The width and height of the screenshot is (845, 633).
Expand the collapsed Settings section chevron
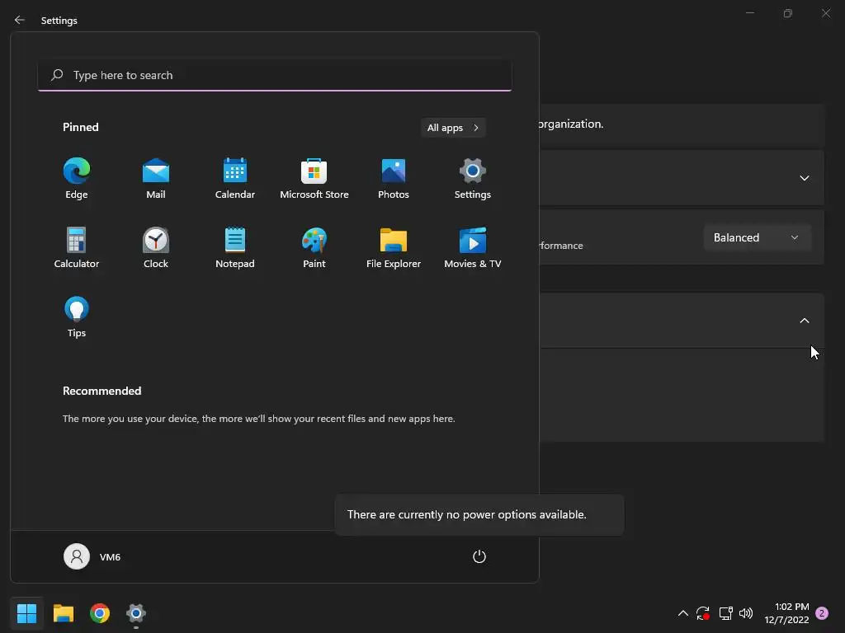point(804,178)
